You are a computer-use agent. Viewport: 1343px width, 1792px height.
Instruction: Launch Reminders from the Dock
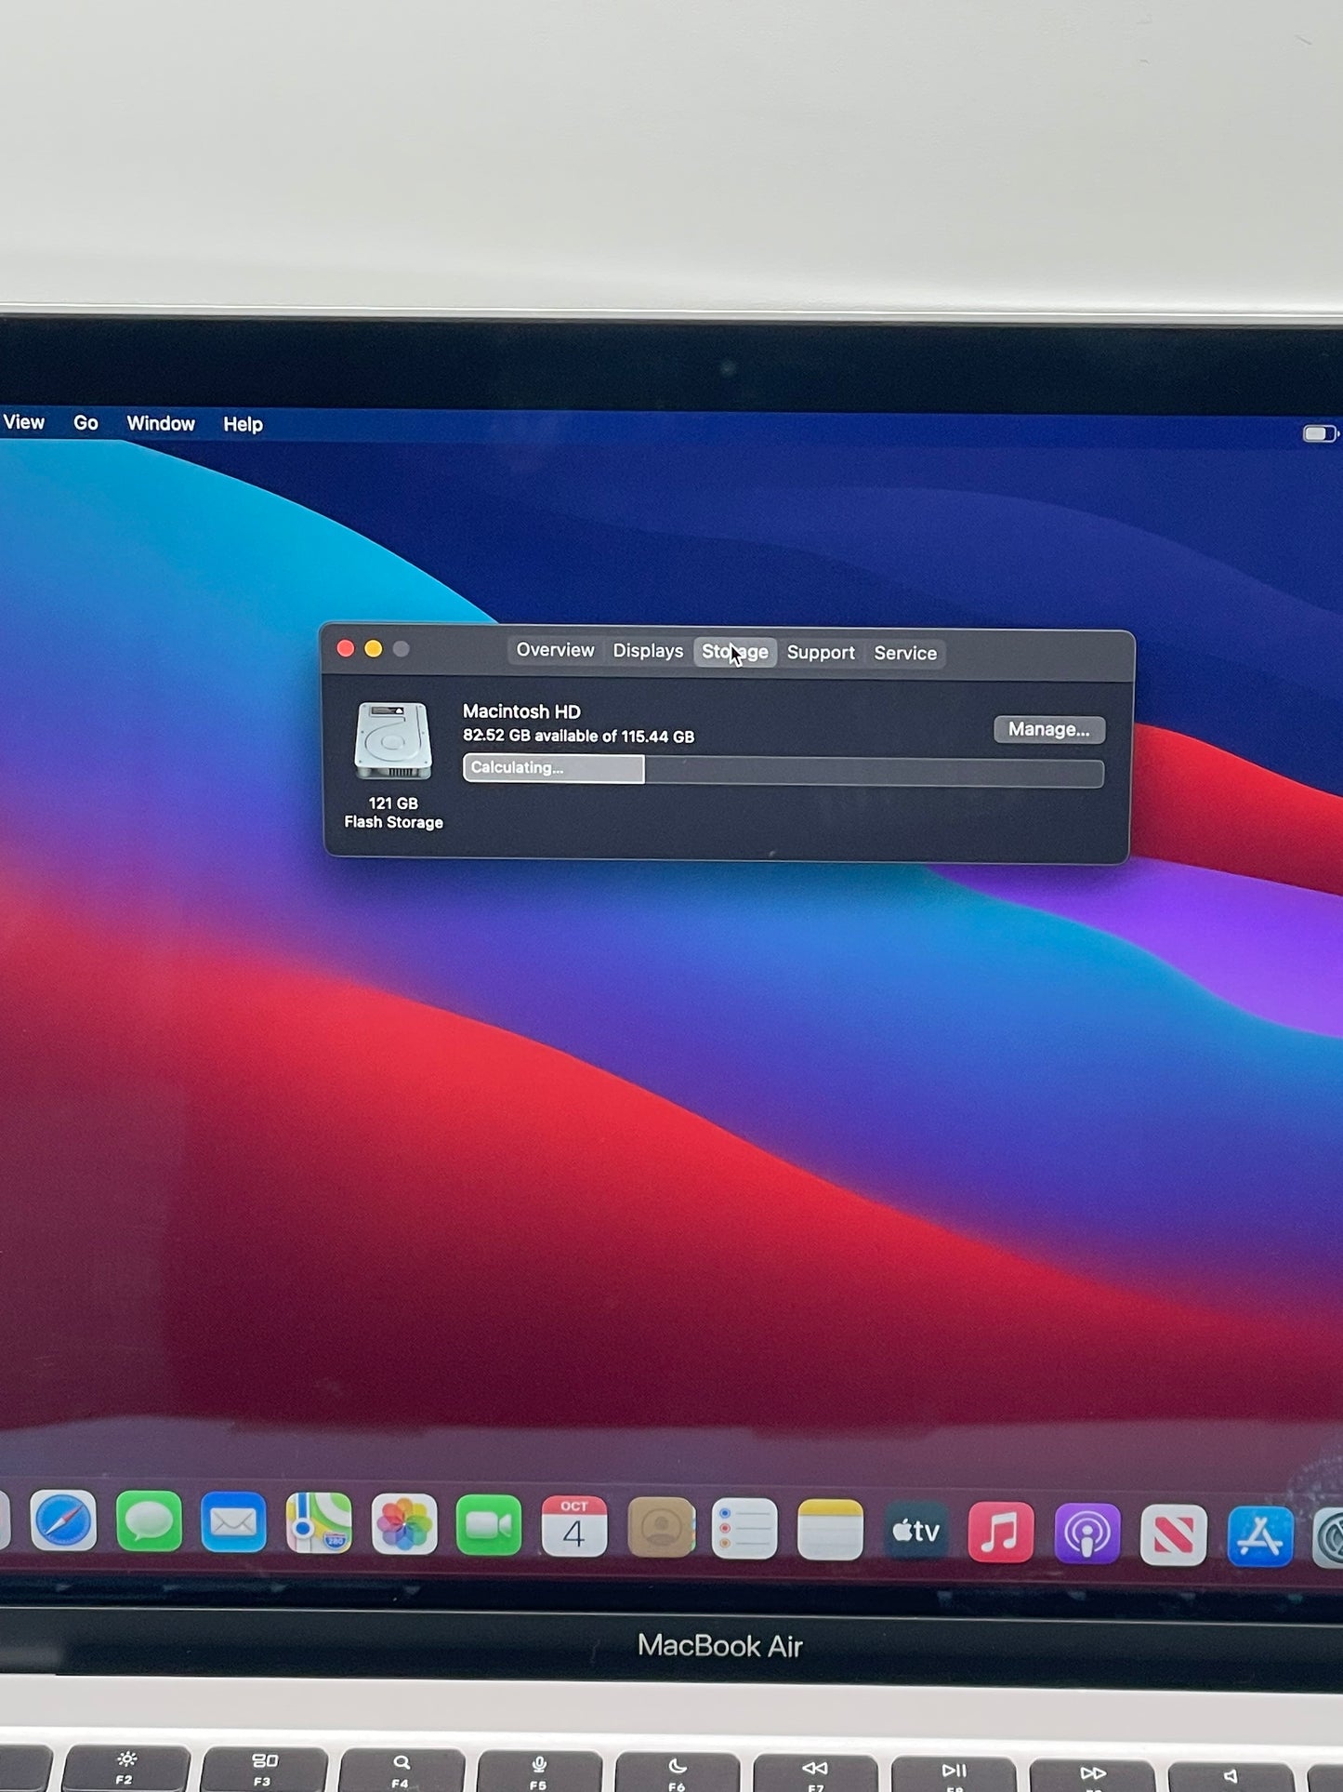coord(744,1528)
